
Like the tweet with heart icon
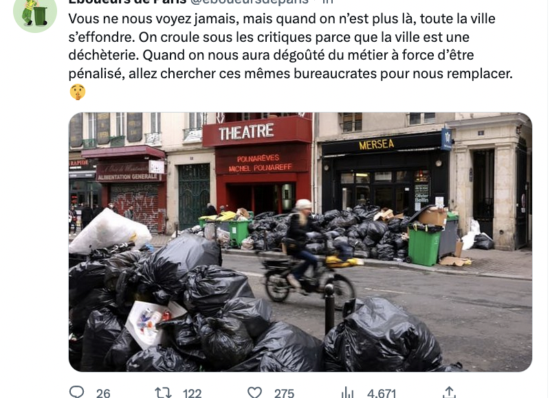254,393
